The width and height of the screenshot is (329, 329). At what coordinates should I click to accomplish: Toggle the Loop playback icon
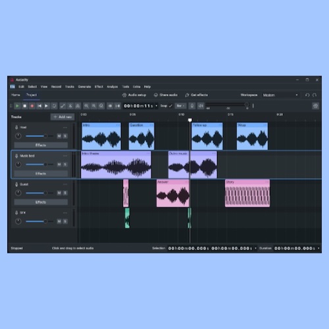point(54,106)
